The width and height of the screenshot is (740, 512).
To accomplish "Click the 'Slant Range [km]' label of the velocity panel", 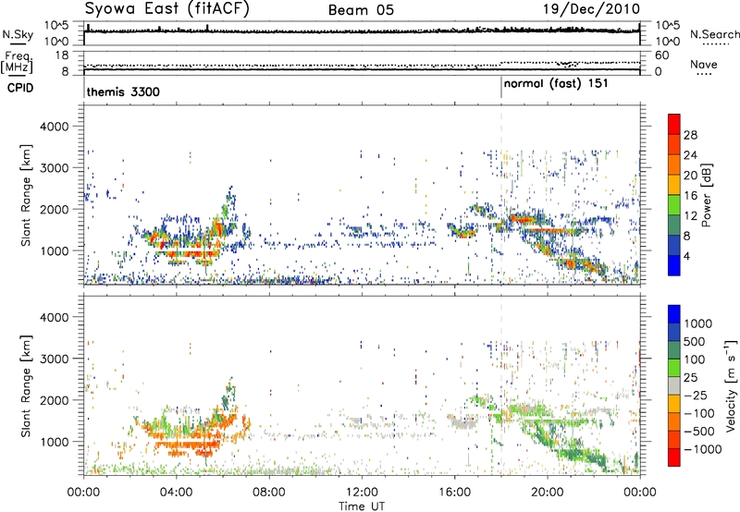I will [26, 385].
